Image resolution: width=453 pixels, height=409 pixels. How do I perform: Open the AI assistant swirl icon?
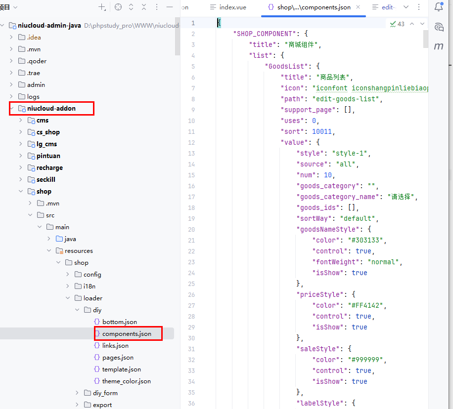[x=439, y=27]
